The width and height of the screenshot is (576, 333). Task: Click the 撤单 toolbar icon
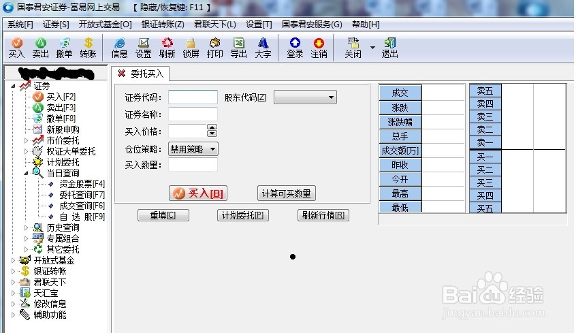tap(64, 48)
